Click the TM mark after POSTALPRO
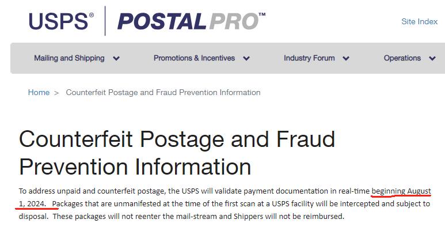This screenshot has width=445, height=242. tap(262, 14)
